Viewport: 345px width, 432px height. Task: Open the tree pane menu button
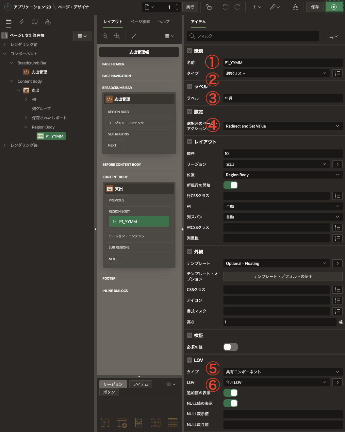(82, 36)
